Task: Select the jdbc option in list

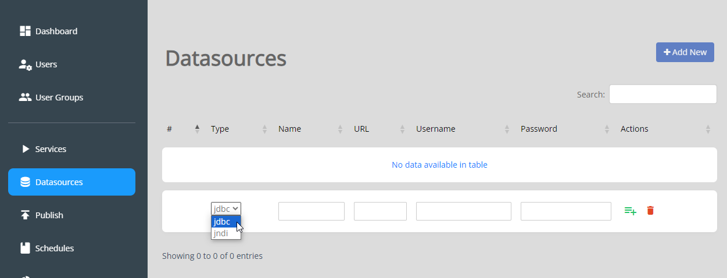Action: click(x=226, y=222)
